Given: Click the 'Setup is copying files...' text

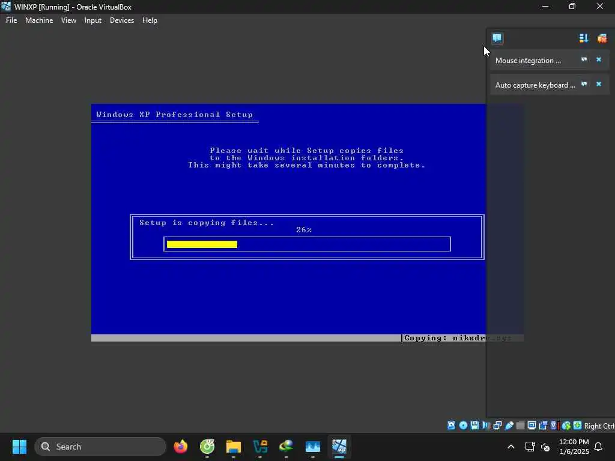Looking at the screenshot, I should point(207,223).
